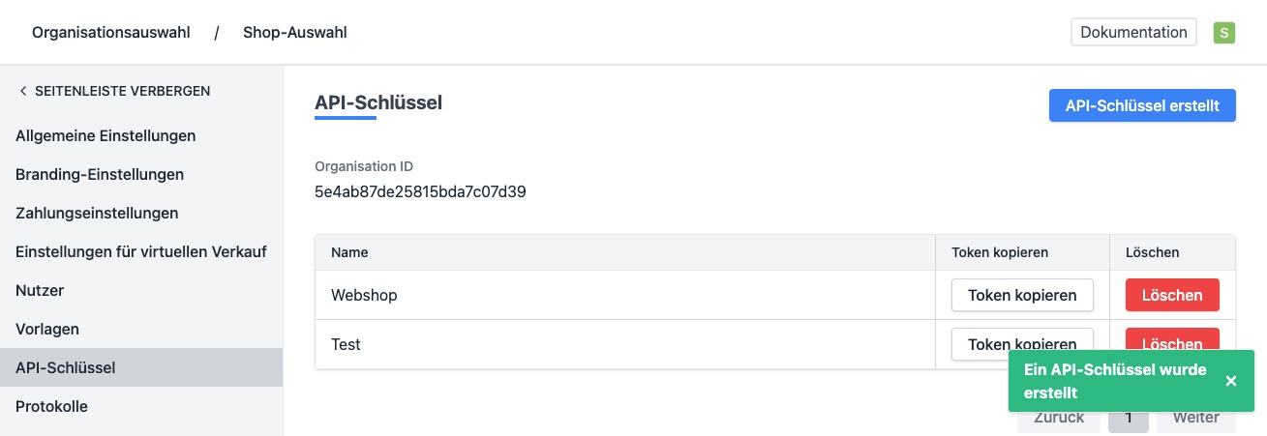Select API-Schlüssel sidebar item
1267x436 pixels.
[66, 367]
